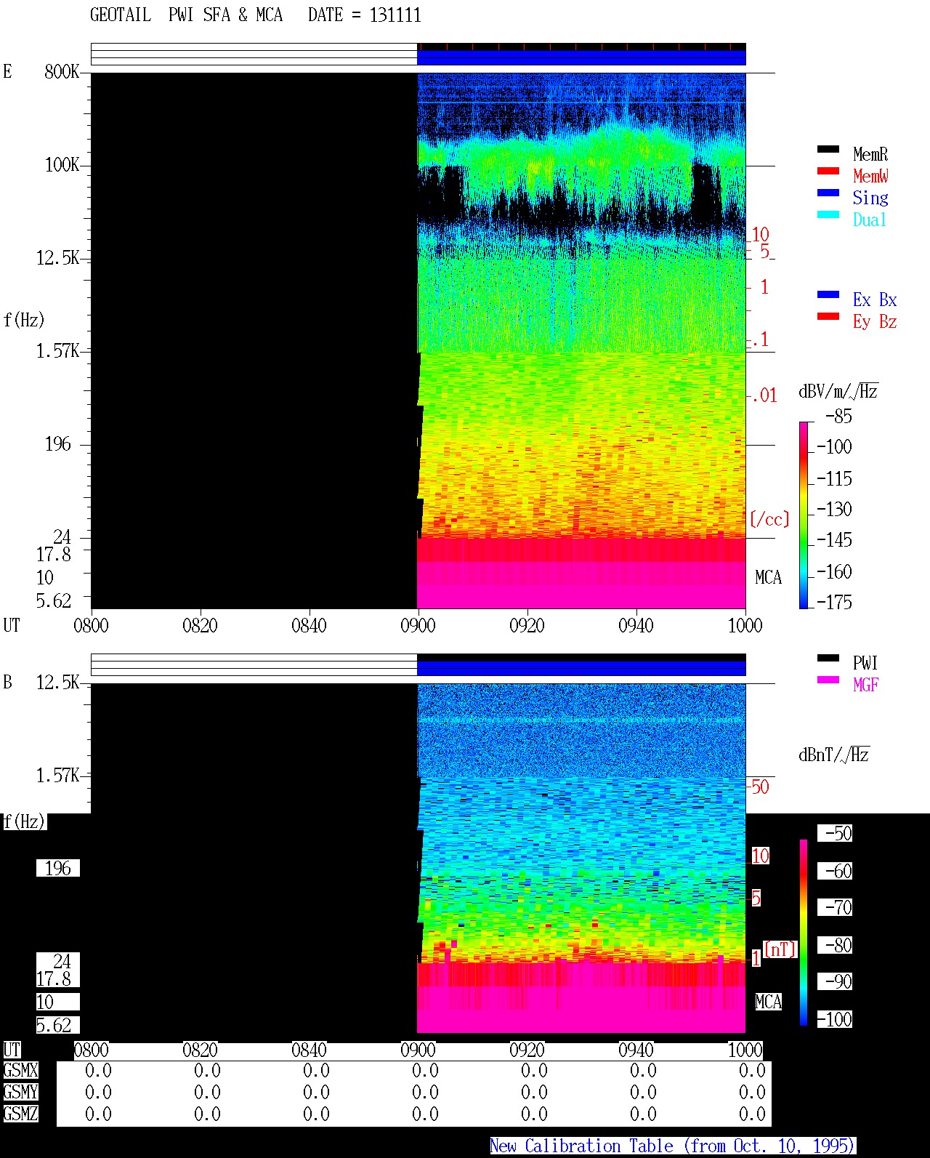
Task: Click the 0800 tick under E panel
Action: (91, 625)
